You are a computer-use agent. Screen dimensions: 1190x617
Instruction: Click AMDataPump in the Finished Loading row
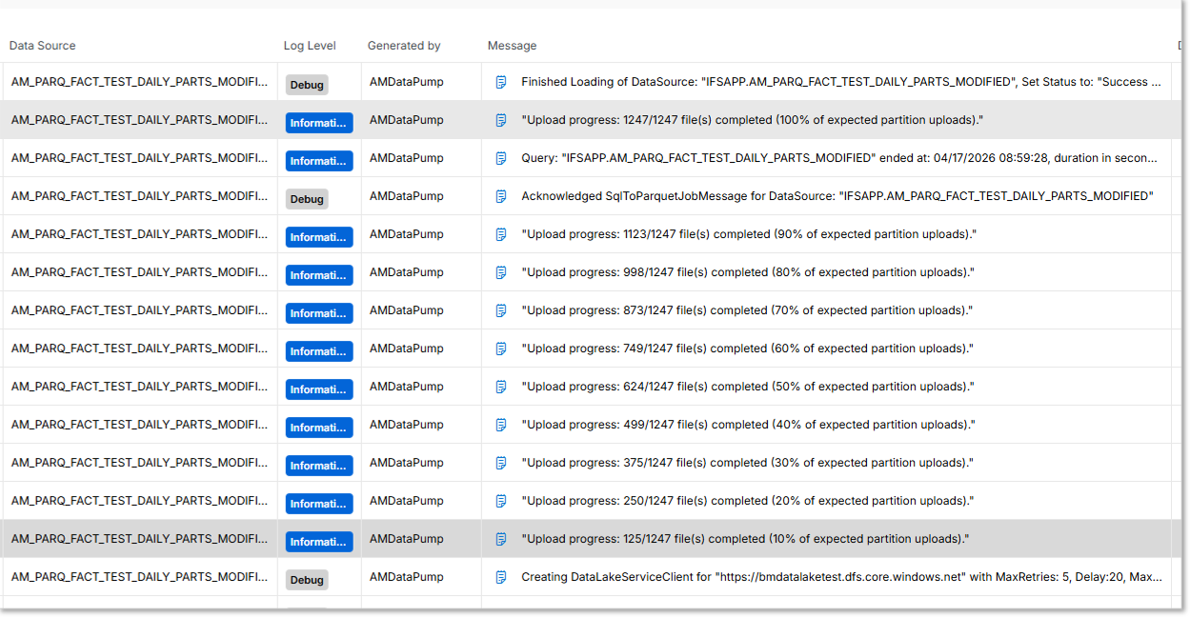pos(407,82)
